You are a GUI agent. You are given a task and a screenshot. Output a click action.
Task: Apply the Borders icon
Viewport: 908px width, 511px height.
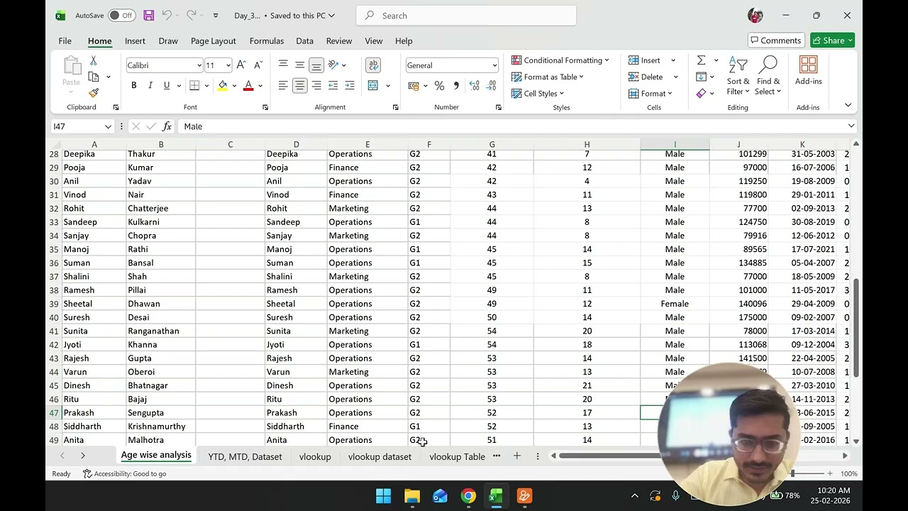point(194,86)
